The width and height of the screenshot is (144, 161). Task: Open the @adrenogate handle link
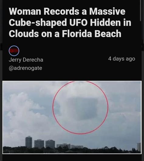(x=26, y=68)
